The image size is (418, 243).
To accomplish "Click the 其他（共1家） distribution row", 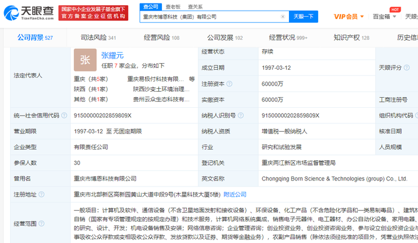I will (x=91, y=99).
